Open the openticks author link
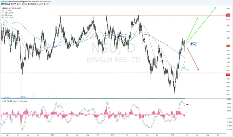233x137 pixels. click(x=4, y=2)
